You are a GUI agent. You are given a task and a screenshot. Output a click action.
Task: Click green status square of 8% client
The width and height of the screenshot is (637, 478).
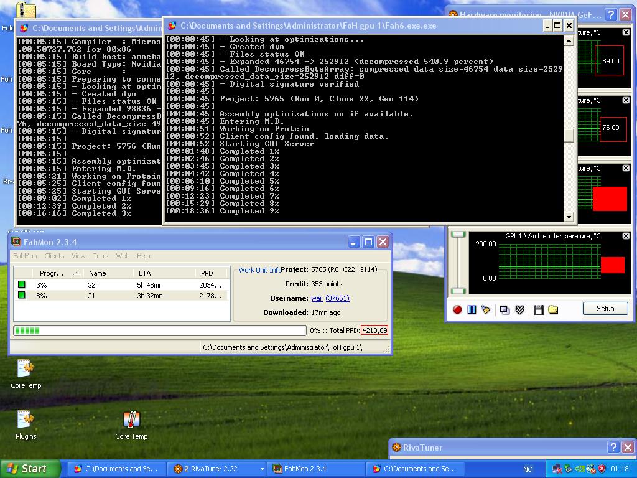22,295
